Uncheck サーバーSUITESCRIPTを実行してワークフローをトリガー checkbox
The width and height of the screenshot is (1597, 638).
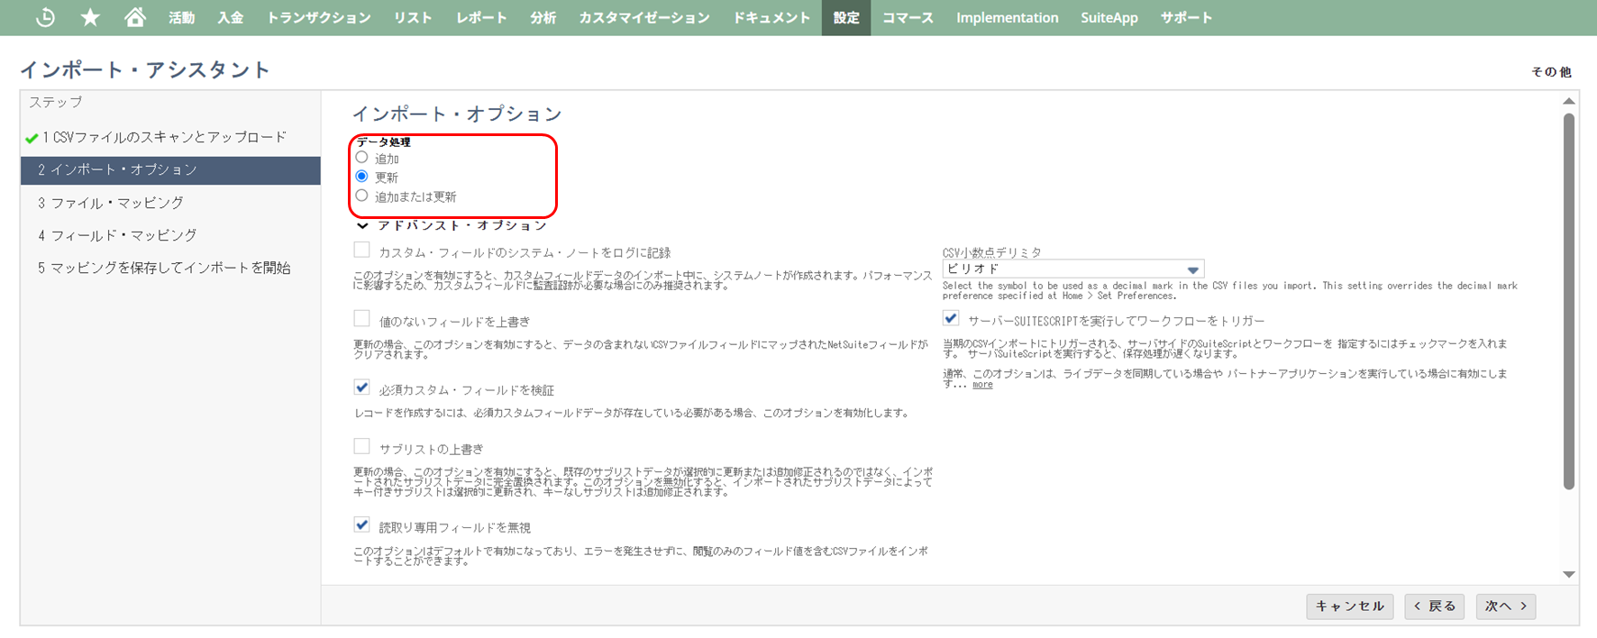point(951,318)
